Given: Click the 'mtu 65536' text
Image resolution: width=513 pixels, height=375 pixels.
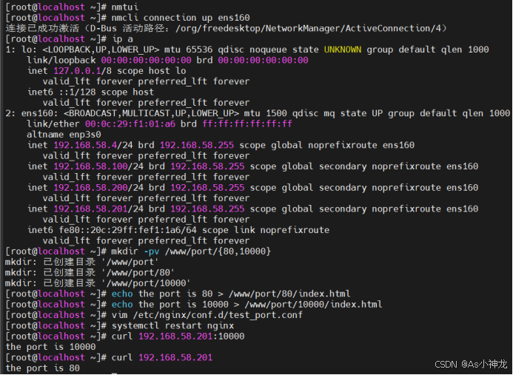Looking at the screenshot, I should point(189,50).
